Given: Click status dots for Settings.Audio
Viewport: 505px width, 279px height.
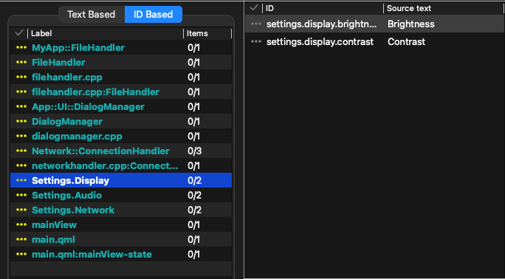Looking at the screenshot, I should click(21, 196).
